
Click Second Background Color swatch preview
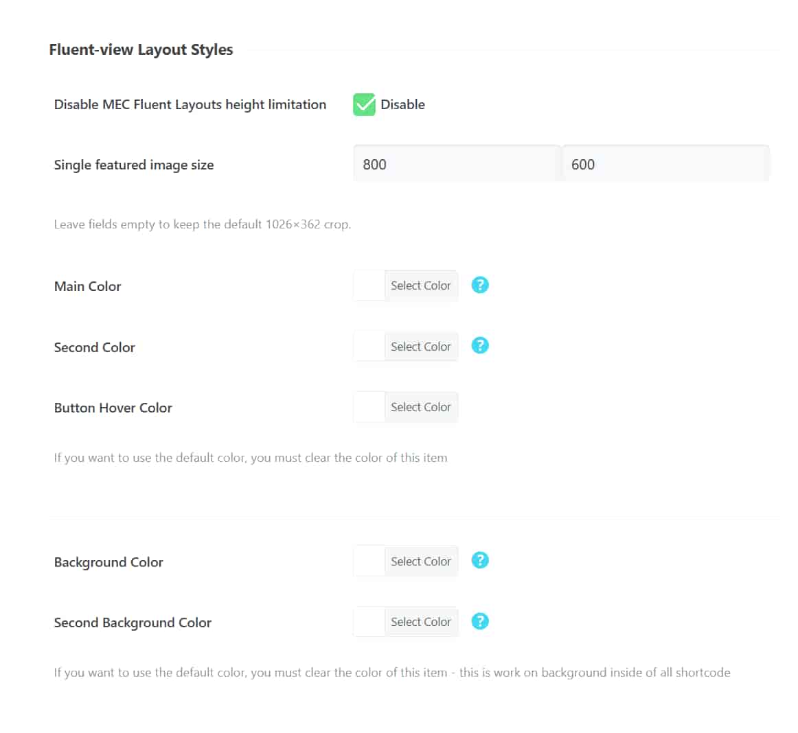coord(369,622)
